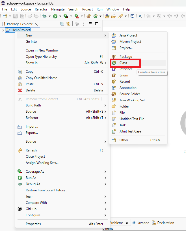Click the Save All toolbar icon

pos(22,16)
